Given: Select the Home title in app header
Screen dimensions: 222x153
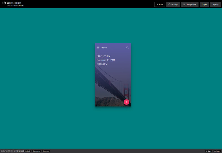Looking at the screenshot, I should tap(104, 48).
